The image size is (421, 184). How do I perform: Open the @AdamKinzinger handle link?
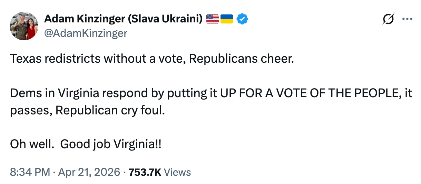[x=86, y=33]
